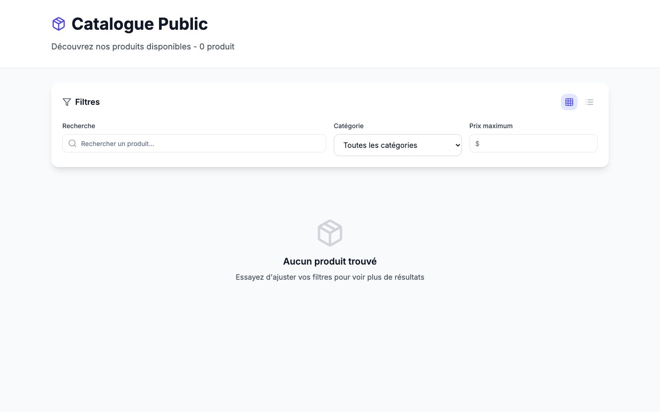Click the 'Catégorie' field label
This screenshot has width=660, height=412.
click(x=349, y=126)
